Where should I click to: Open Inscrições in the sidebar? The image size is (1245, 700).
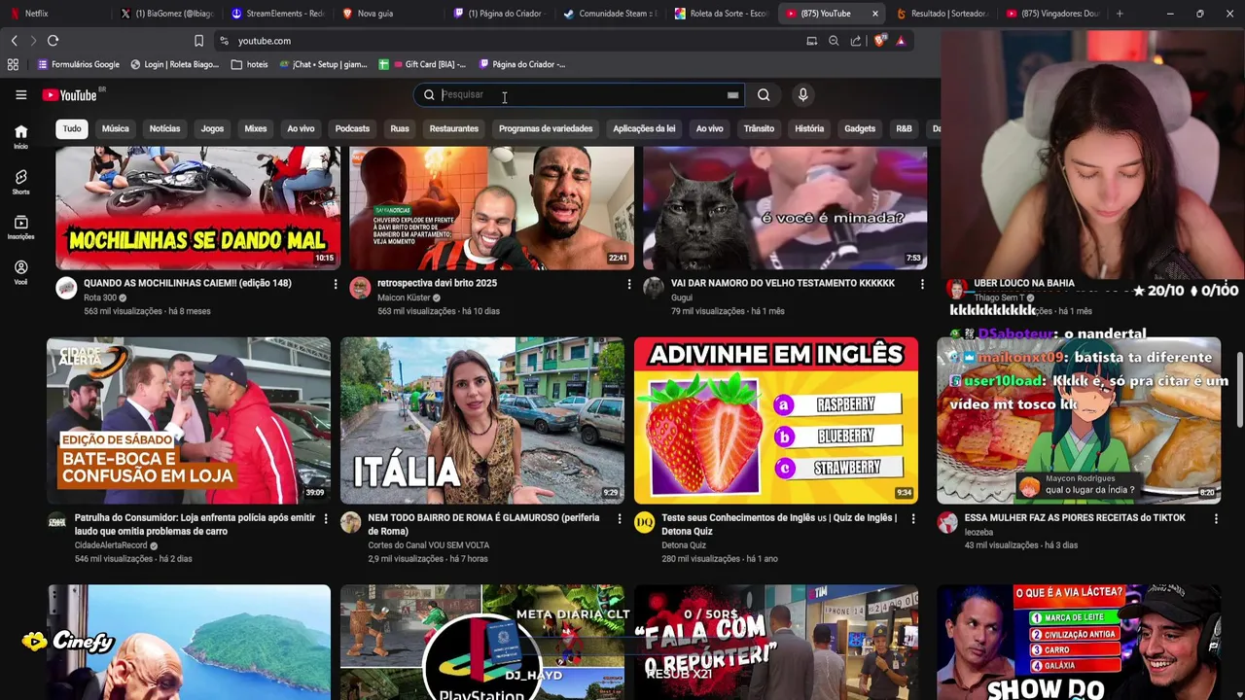[x=20, y=227]
